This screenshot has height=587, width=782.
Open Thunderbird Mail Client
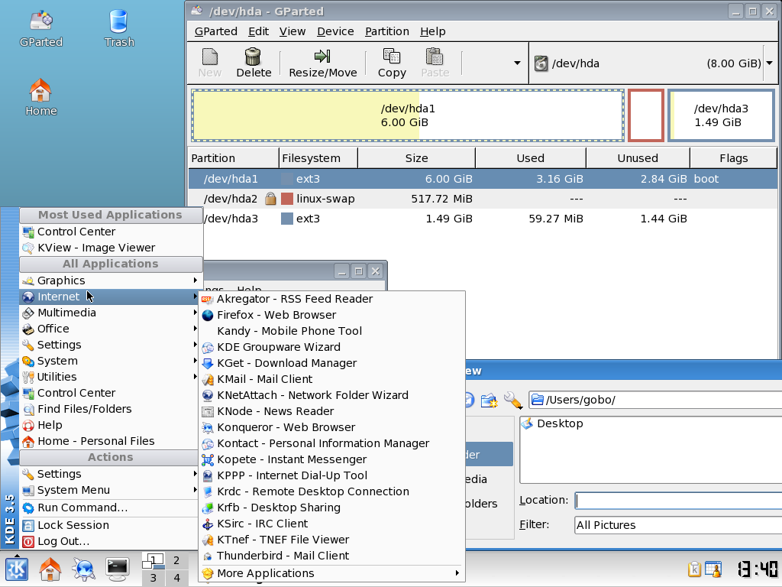click(331, 556)
